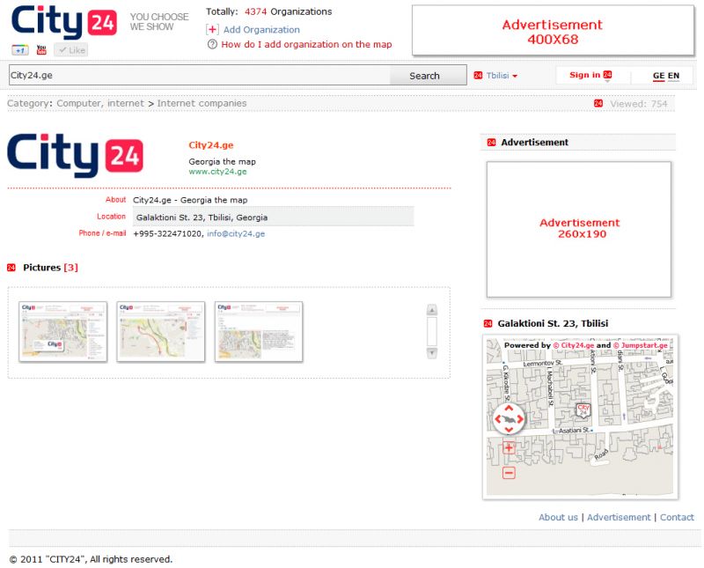Pan the map up with arrow

click(510, 409)
